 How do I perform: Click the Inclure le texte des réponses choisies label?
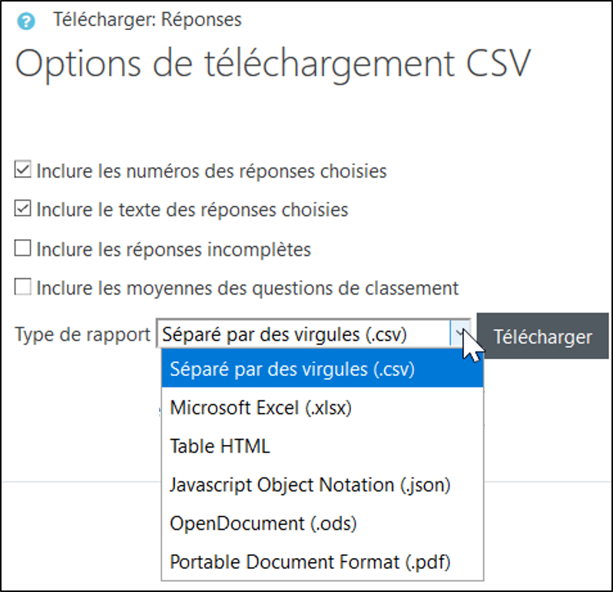click(192, 209)
